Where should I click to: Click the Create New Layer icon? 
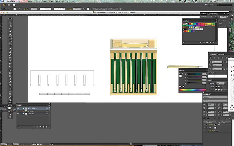point(44,127)
